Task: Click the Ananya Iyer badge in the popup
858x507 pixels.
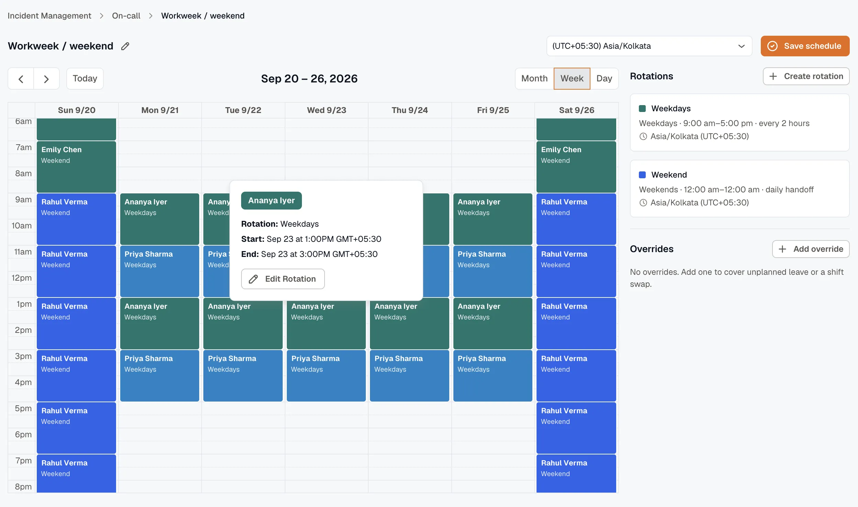Action: (271, 201)
